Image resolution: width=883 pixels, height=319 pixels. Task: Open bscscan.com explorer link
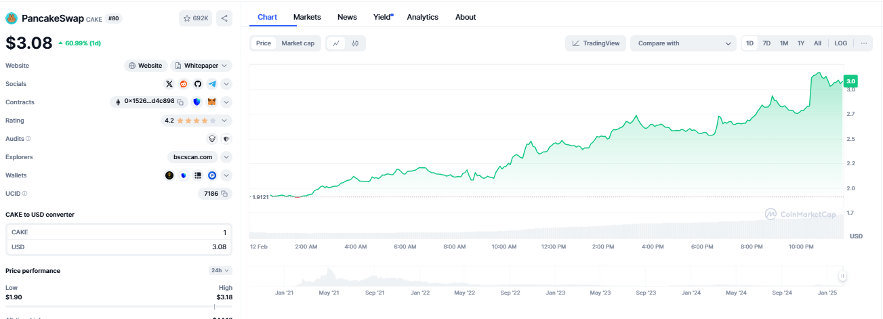tap(193, 157)
